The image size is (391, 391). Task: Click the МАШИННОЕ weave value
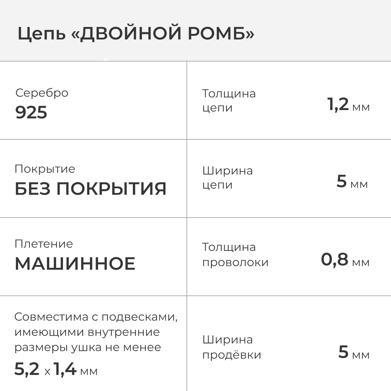(x=75, y=264)
